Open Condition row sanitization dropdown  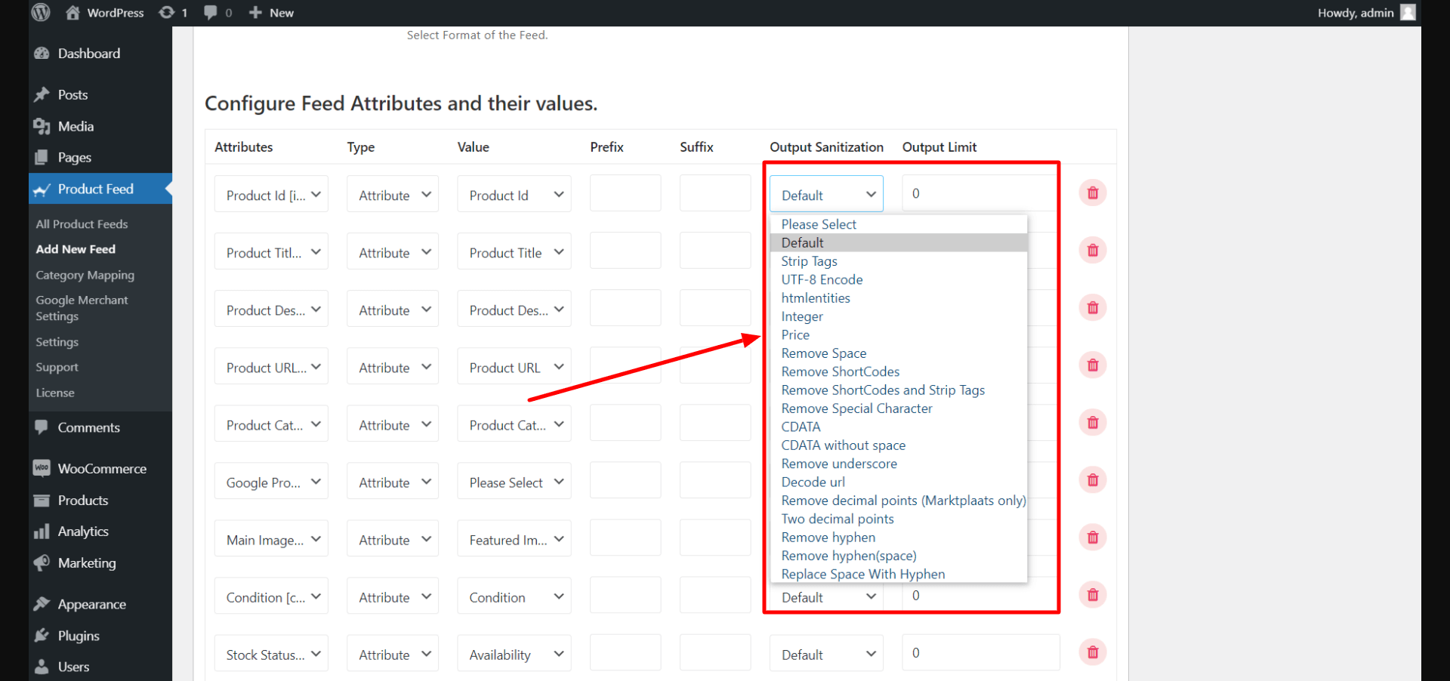826,597
